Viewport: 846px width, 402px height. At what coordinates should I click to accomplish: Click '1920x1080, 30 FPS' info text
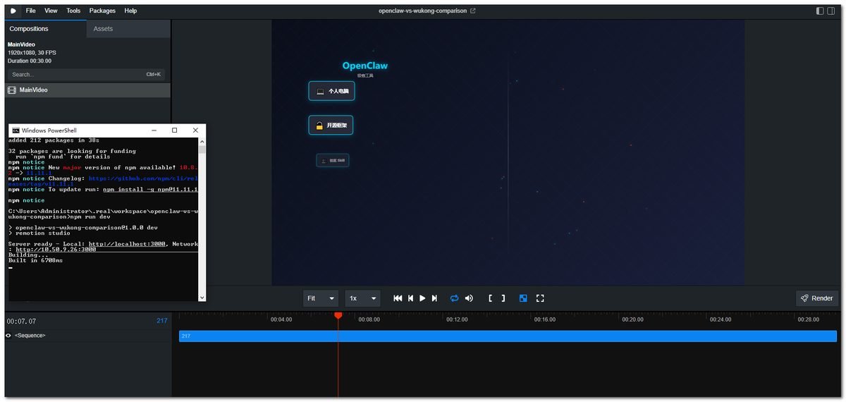[x=32, y=53]
